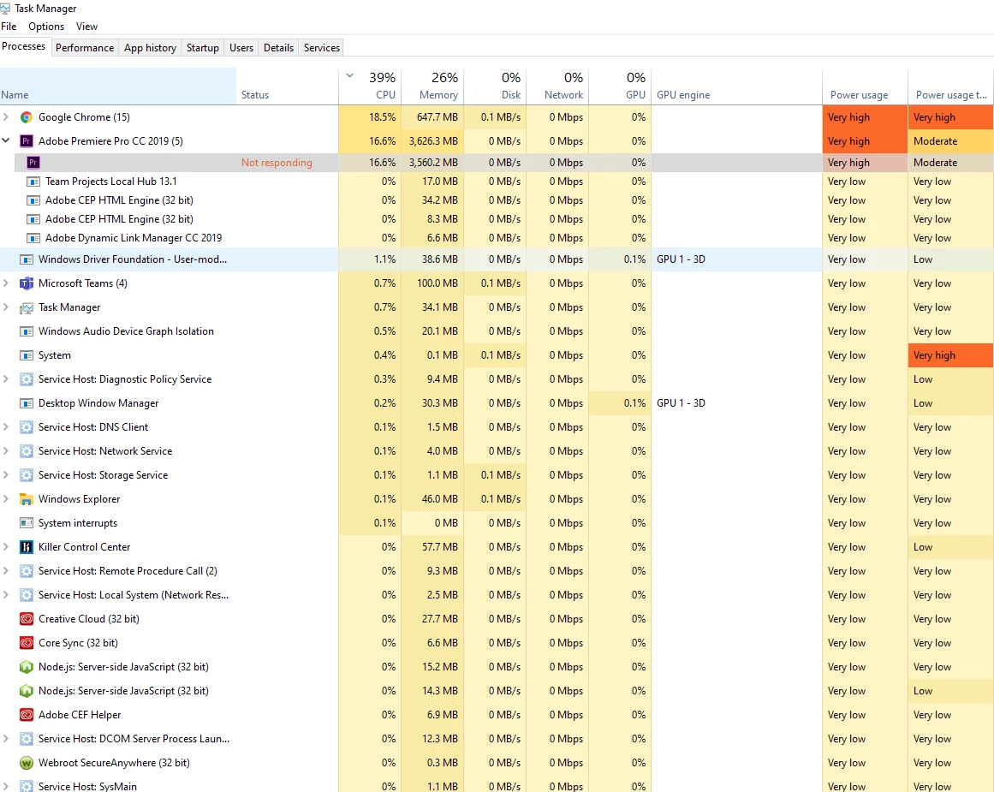This screenshot has width=994, height=792.
Task: Click the Power usage trend column header
Action: [x=951, y=86]
